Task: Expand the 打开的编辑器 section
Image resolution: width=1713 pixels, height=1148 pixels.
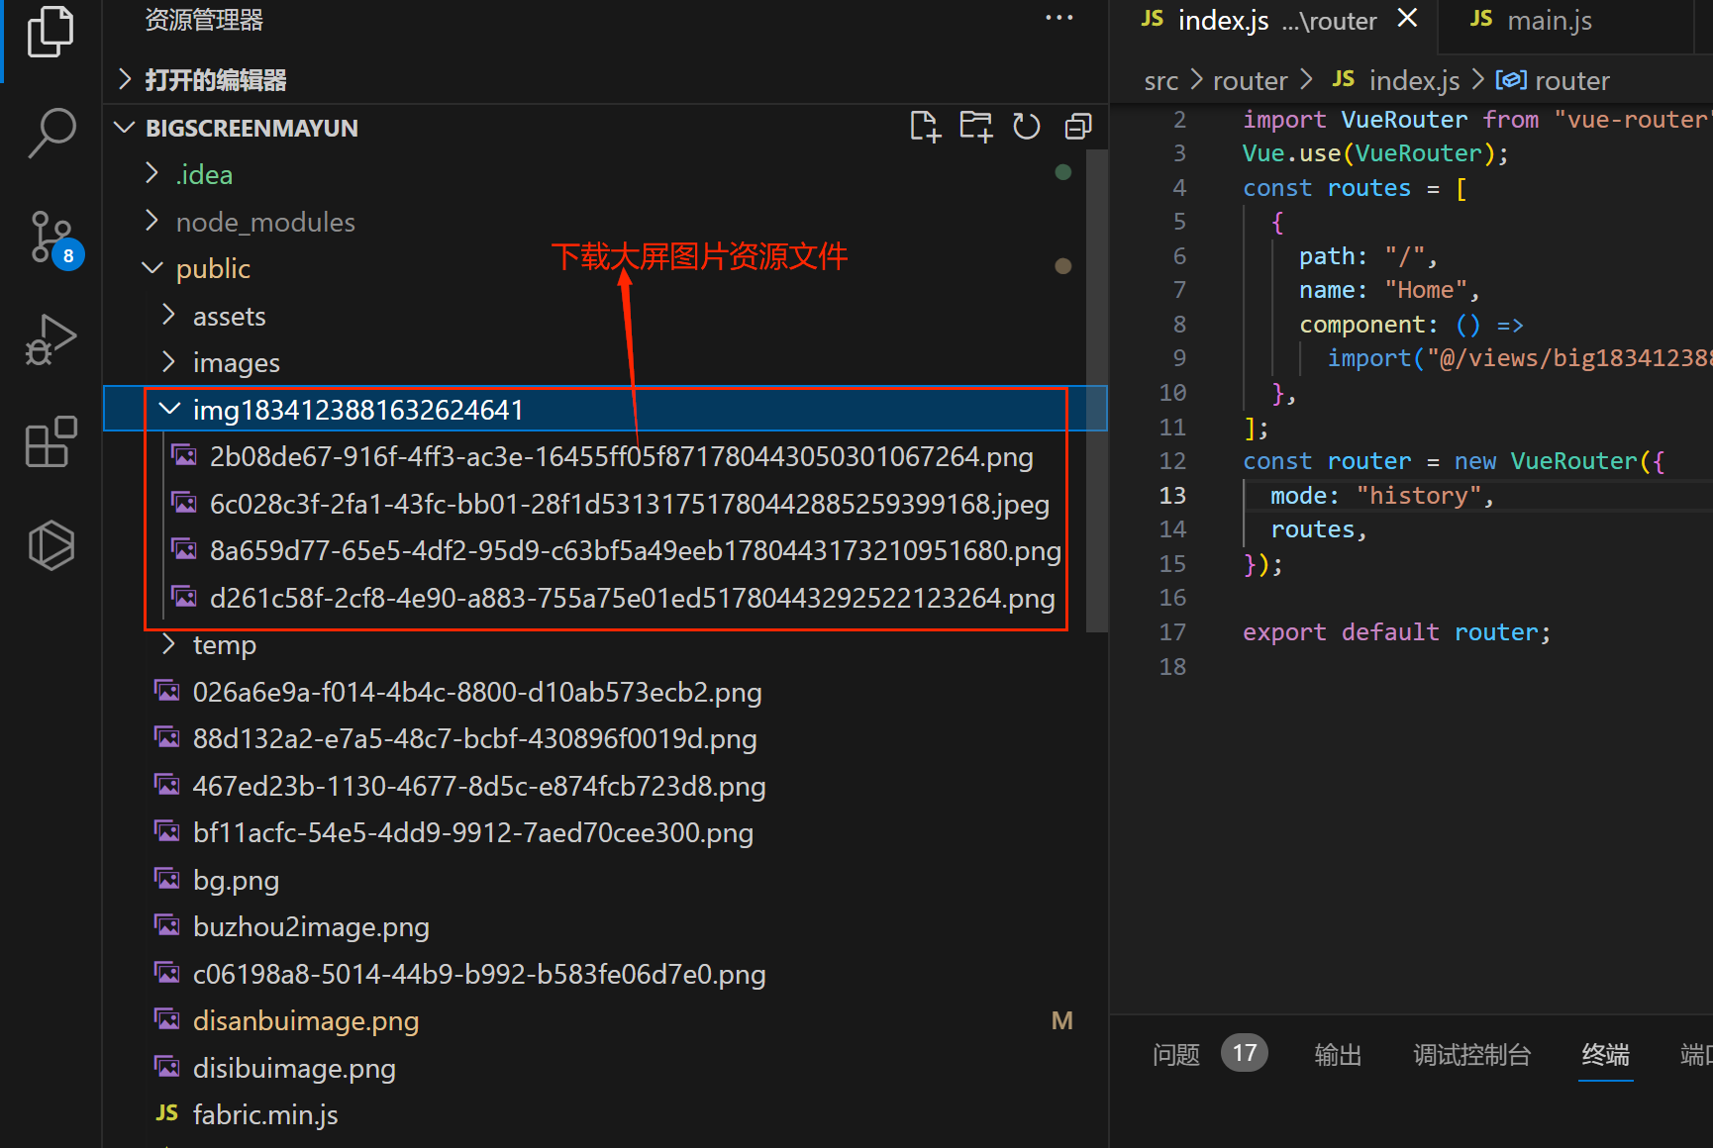Action: [215, 79]
